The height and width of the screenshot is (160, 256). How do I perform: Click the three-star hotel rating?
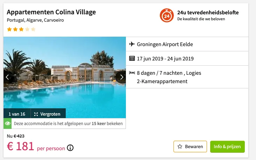coord(21,29)
